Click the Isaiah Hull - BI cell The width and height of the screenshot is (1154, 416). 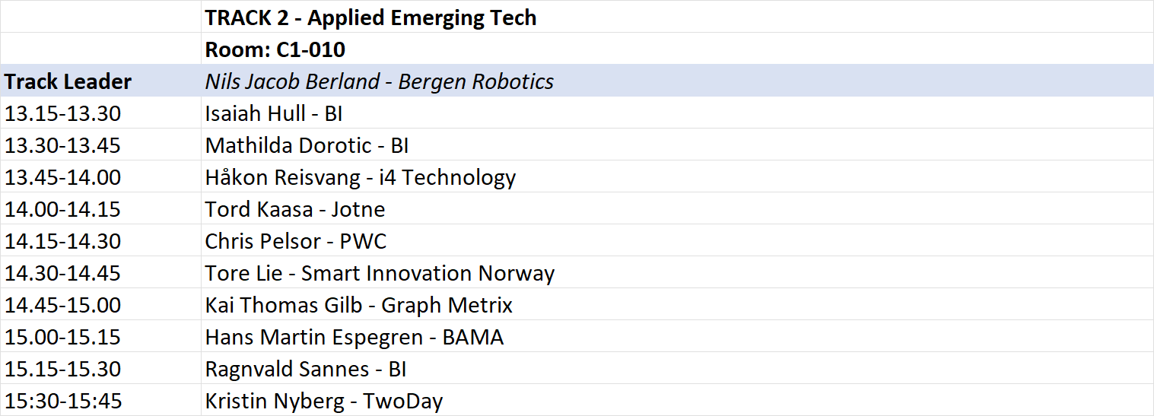(677, 113)
